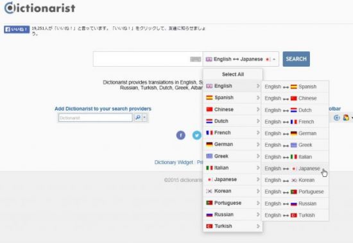
Task: Choose Select All in language menu
Action: [233, 74]
